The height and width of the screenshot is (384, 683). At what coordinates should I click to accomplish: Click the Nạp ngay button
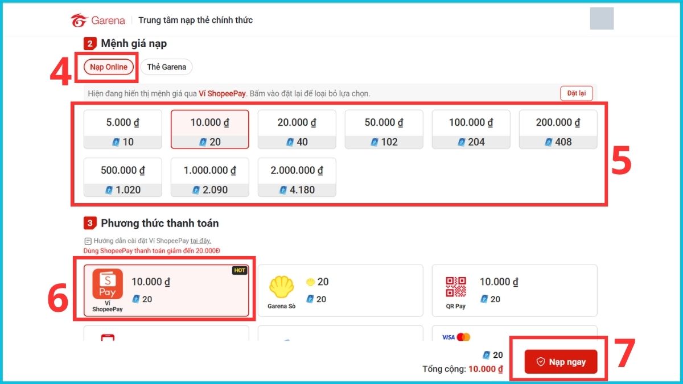click(561, 362)
